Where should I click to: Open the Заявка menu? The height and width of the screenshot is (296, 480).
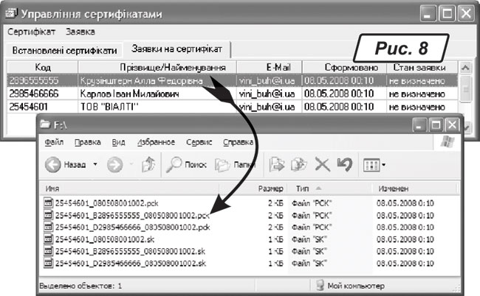tap(80, 32)
